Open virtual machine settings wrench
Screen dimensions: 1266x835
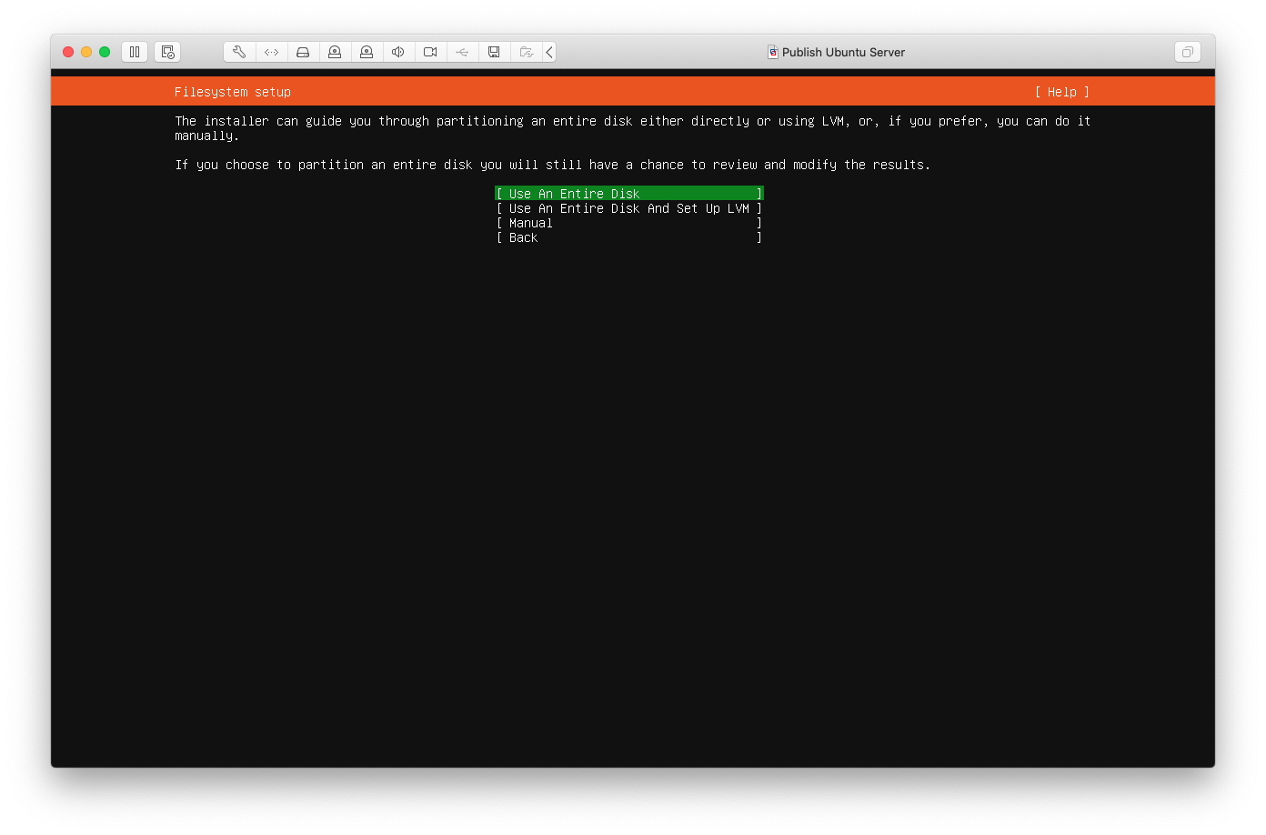(239, 52)
